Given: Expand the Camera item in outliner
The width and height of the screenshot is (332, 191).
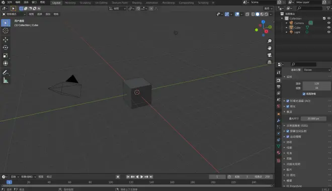Looking at the screenshot, I should point(287,23).
